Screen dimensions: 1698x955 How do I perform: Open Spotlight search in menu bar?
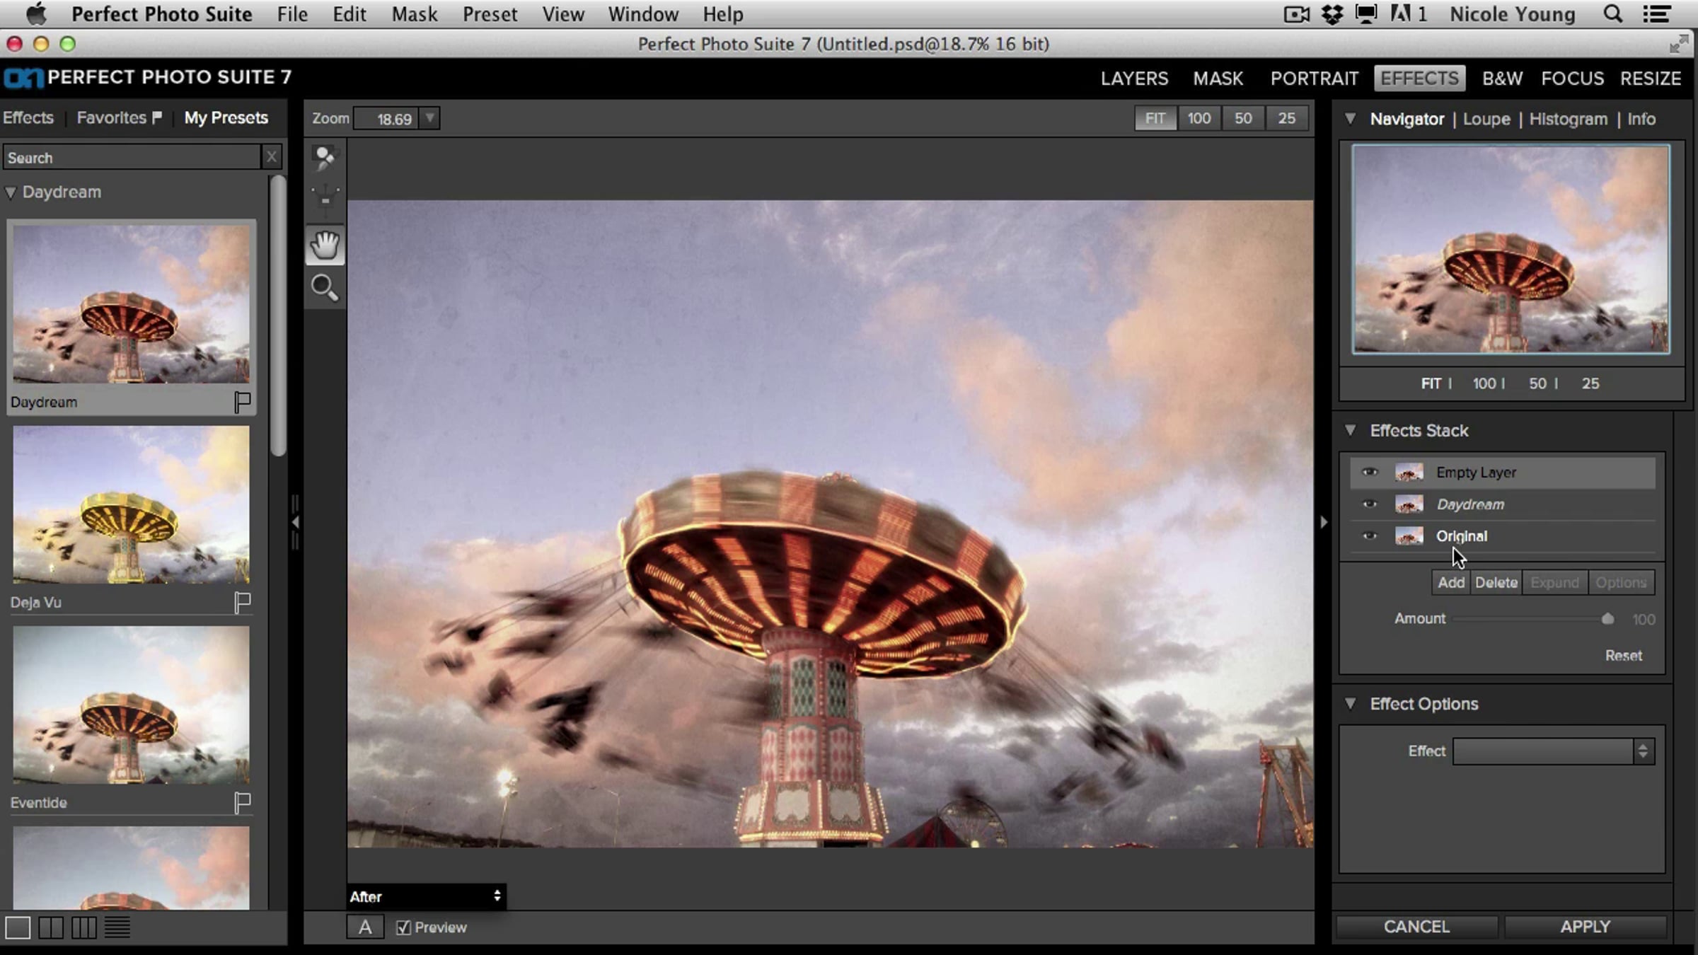point(1613,14)
